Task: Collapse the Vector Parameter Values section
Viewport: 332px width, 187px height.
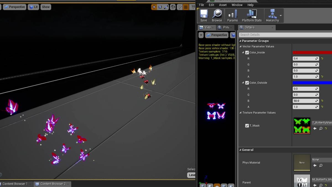Action: click(x=241, y=47)
